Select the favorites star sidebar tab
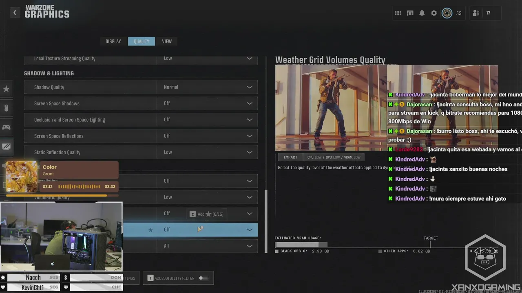Viewport: 522px width, 293px height. [6, 89]
